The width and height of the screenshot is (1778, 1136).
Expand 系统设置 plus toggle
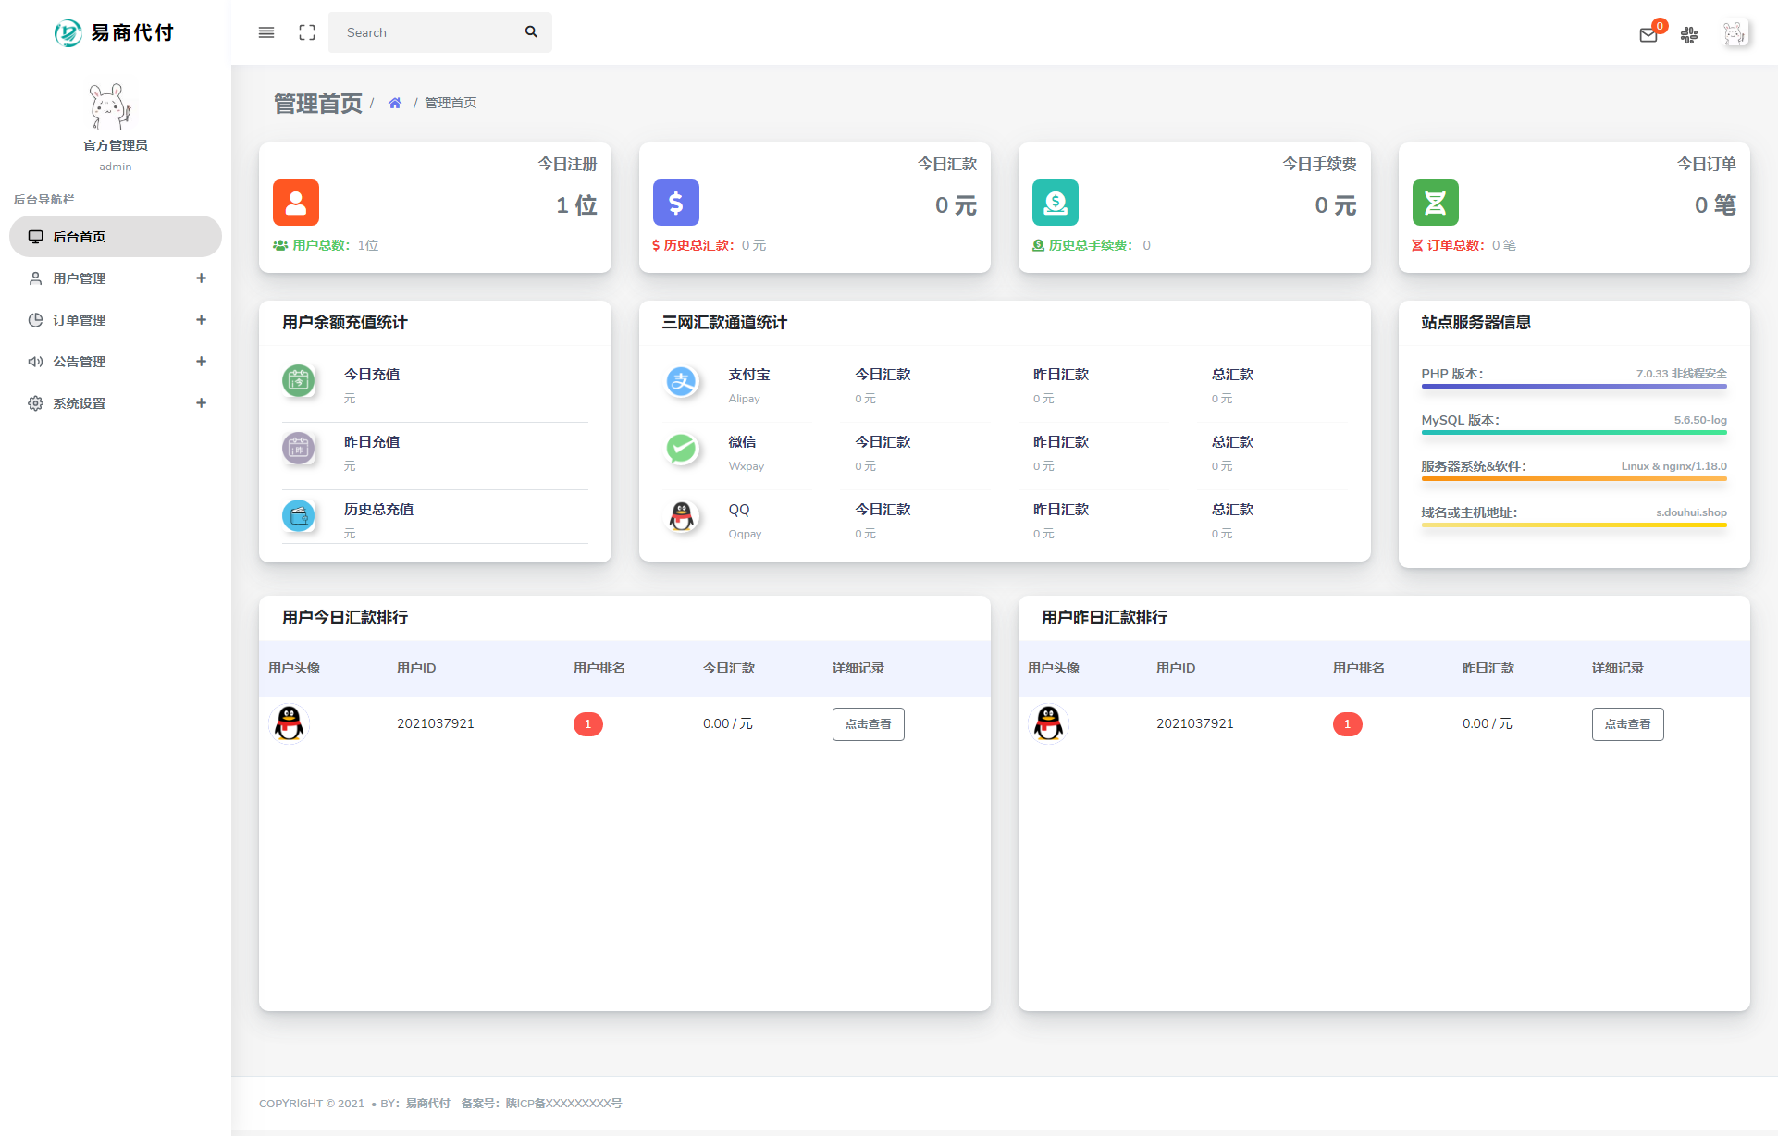click(201, 403)
